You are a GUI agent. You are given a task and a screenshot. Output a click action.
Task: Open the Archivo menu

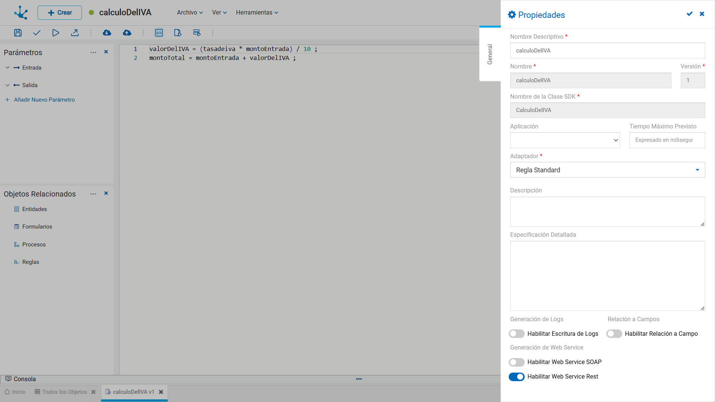(190, 13)
